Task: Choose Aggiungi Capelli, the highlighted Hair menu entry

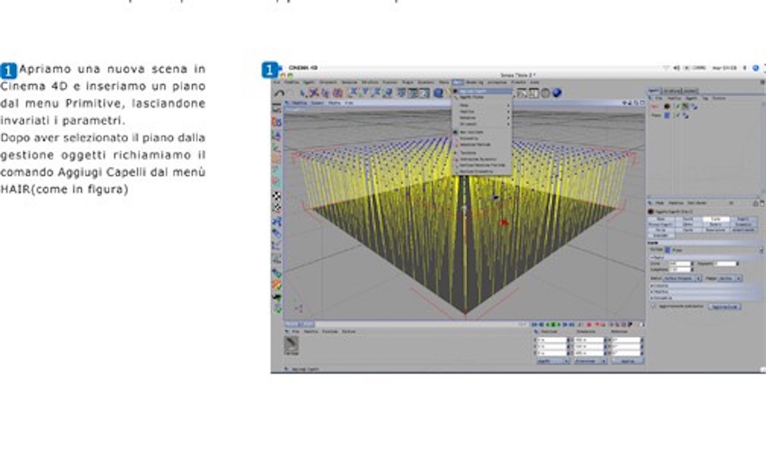Action: click(482, 91)
